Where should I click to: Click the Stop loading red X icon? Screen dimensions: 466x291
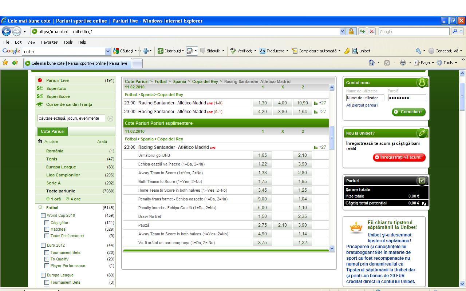(371, 32)
